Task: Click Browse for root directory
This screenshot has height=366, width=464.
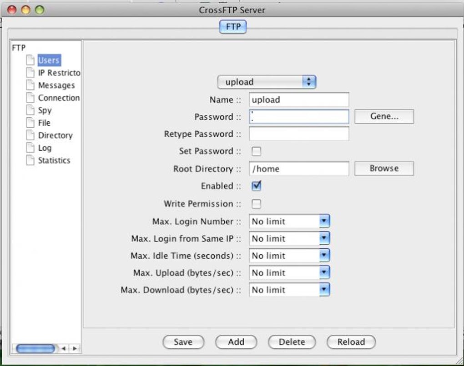Action: click(384, 168)
